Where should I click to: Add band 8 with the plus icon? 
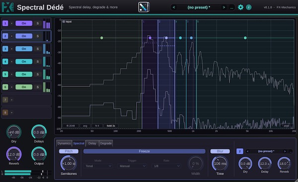(x=11, y=113)
